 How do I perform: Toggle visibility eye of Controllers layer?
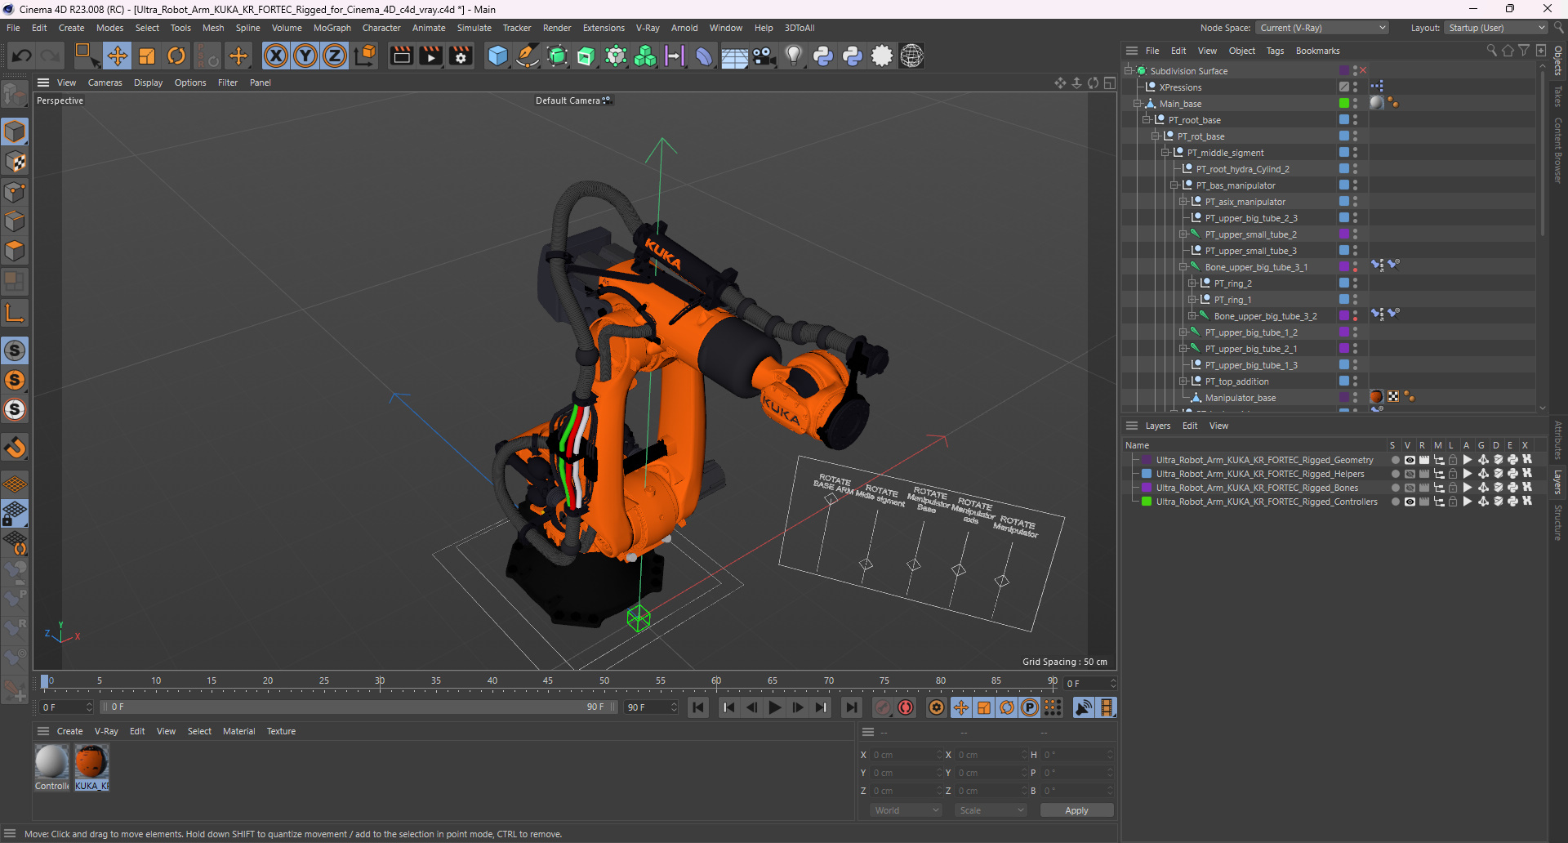coord(1410,502)
